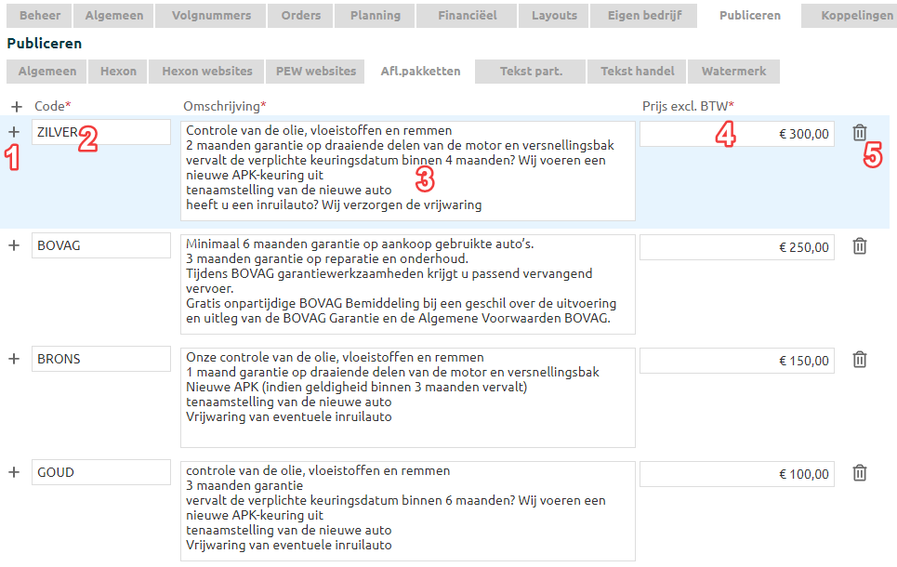The height and width of the screenshot is (567, 897).
Task: Click the € 300,00 price field
Action: coord(736,134)
